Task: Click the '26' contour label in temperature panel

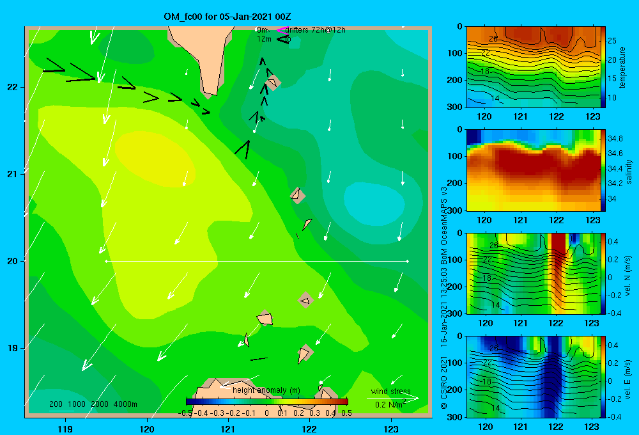Action: (x=493, y=39)
